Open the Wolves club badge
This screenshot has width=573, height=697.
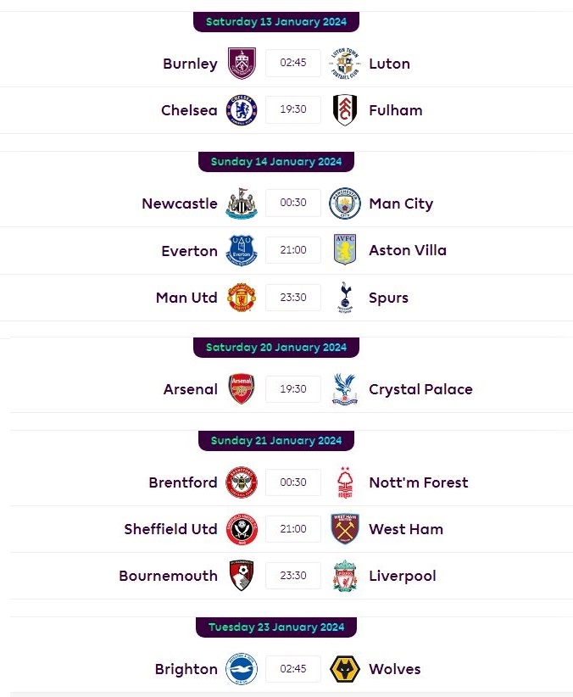[345, 668]
